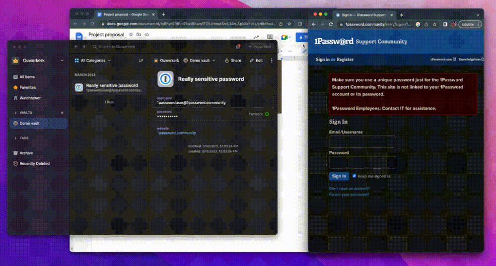The height and width of the screenshot is (266, 496).
Task: Reload the 1Password Support Community page
Action: point(331,24)
